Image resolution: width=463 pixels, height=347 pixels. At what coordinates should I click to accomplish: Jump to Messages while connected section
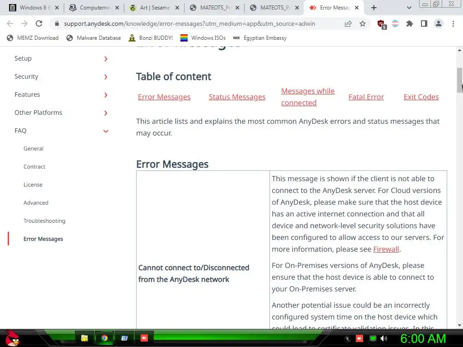[x=307, y=97]
